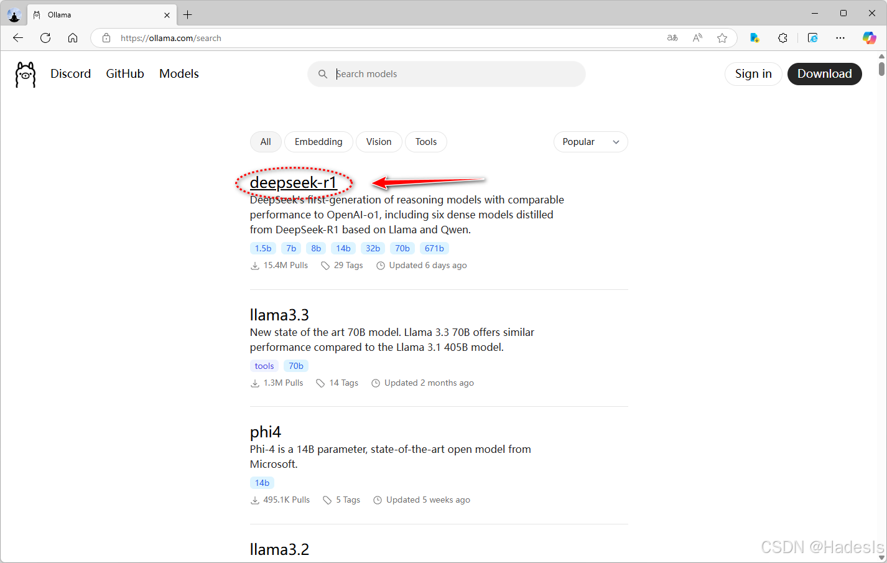This screenshot has width=887, height=563.
Task: Click the deepseek-r1 1.5b tag
Action: pyautogui.click(x=263, y=248)
